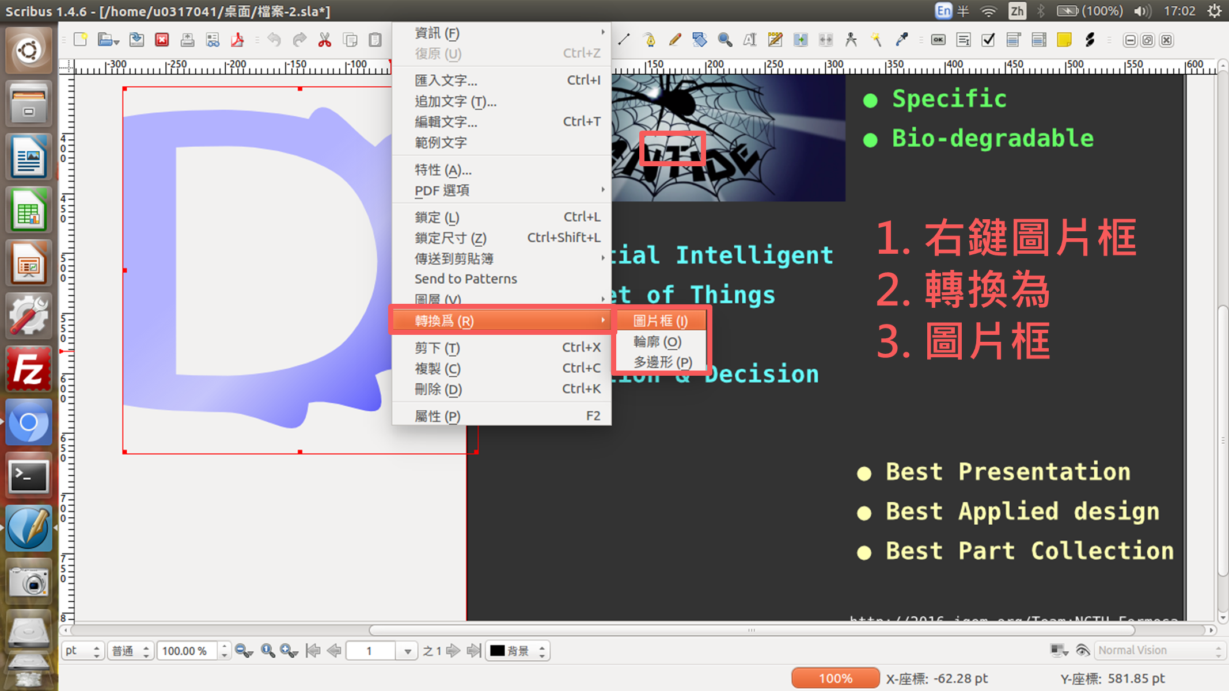The width and height of the screenshot is (1229, 691).
Task: Zoom in with plus magnifier icon
Action: [x=289, y=651]
